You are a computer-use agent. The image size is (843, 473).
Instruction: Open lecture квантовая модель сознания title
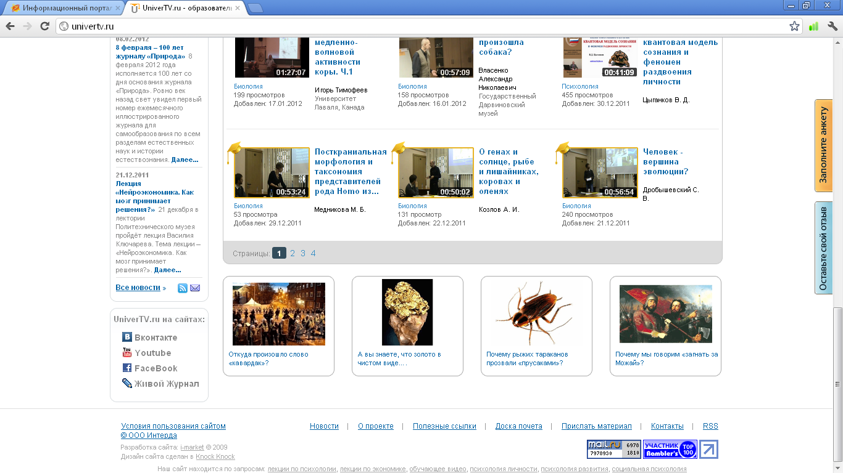coord(681,62)
